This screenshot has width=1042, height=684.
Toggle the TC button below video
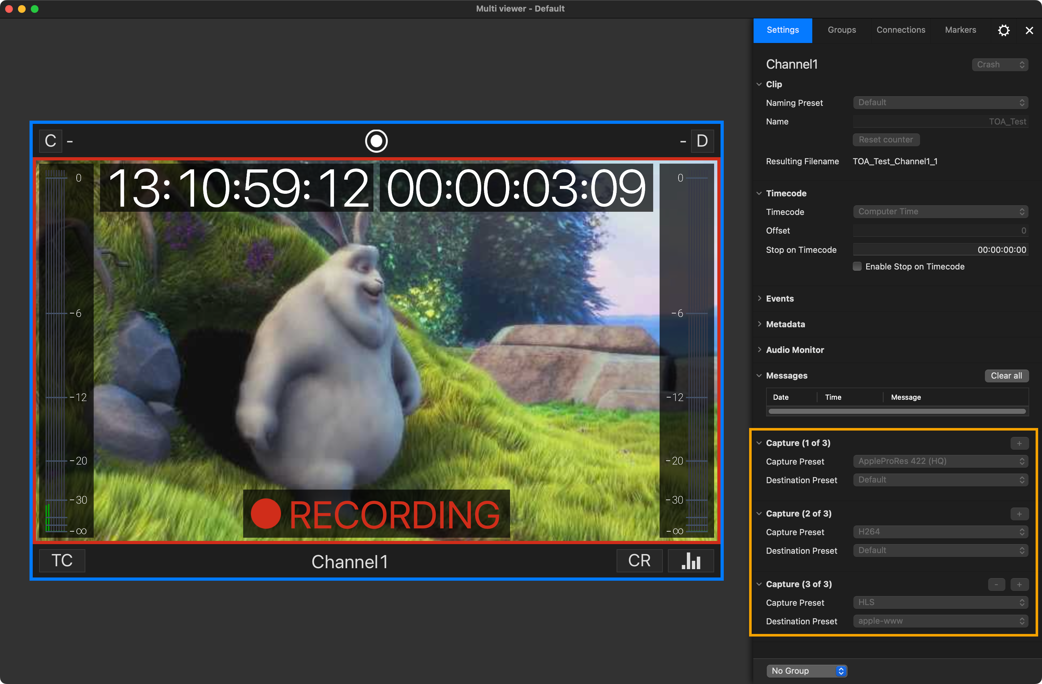point(62,560)
